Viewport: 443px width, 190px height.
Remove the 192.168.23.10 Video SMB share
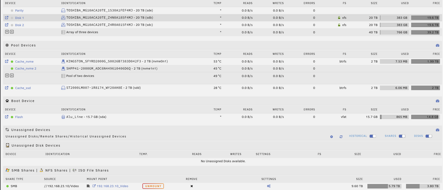click(191, 186)
